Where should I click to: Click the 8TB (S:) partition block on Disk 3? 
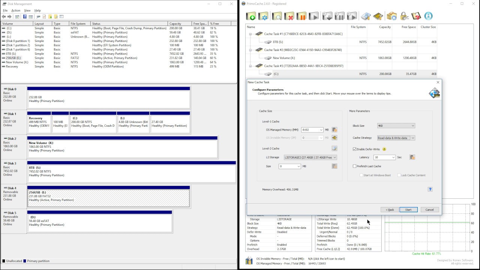click(131, 171)
